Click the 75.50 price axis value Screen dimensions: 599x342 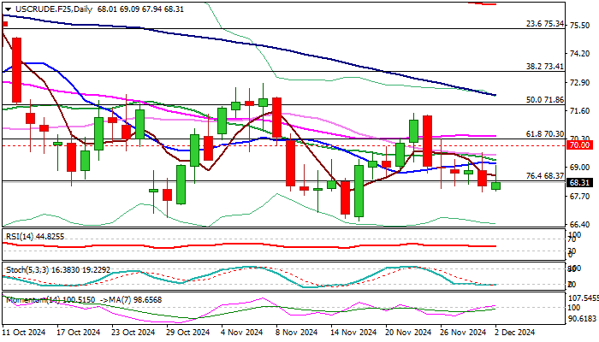click(578, 26)
